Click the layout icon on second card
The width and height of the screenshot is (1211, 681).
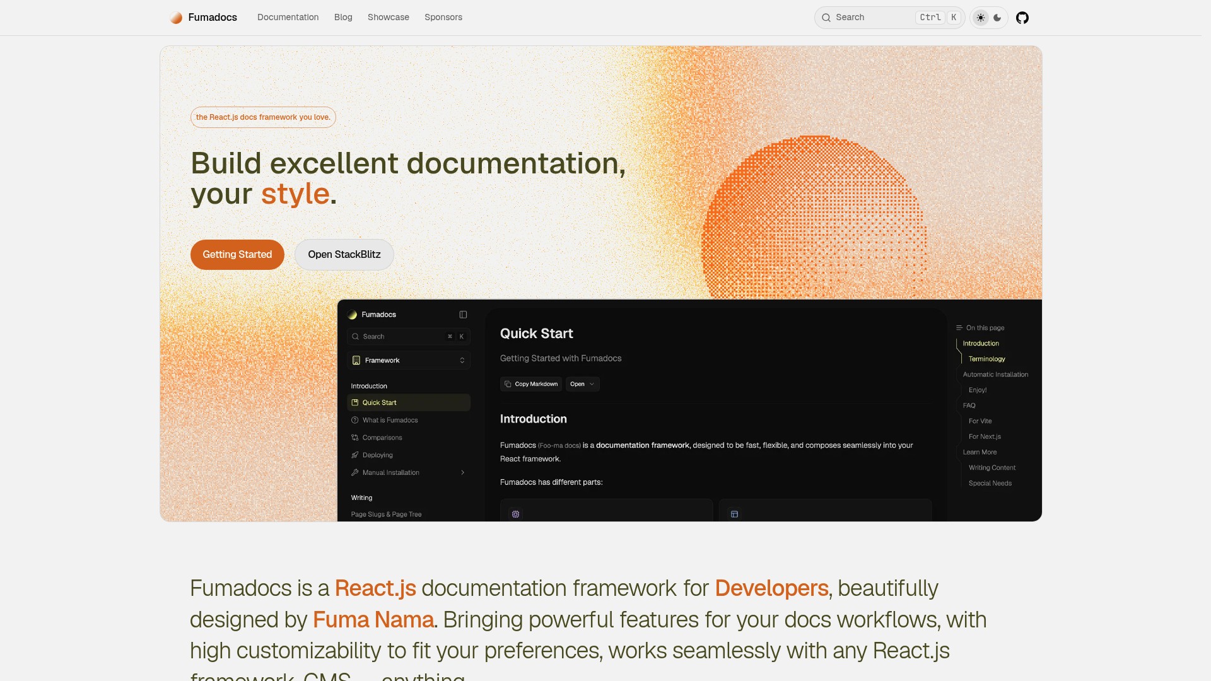click(734, 514)
